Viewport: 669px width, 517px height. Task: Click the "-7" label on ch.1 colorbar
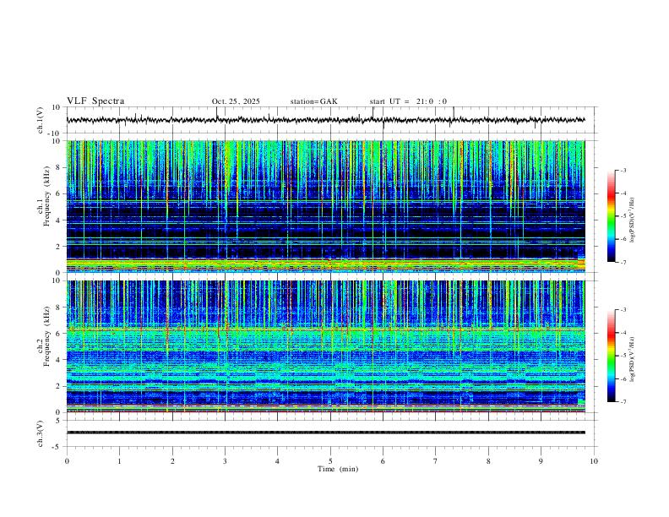click(x=623, y=262)
